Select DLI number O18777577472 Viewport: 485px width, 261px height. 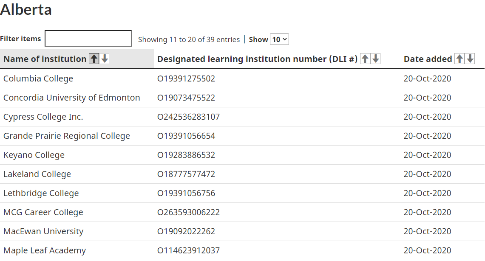pos(186,174)
